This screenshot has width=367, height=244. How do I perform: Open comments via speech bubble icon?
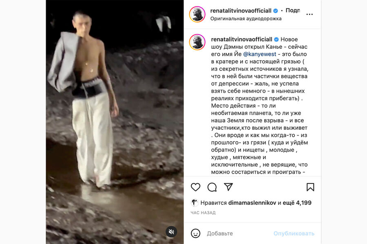(x=212, y=187)
